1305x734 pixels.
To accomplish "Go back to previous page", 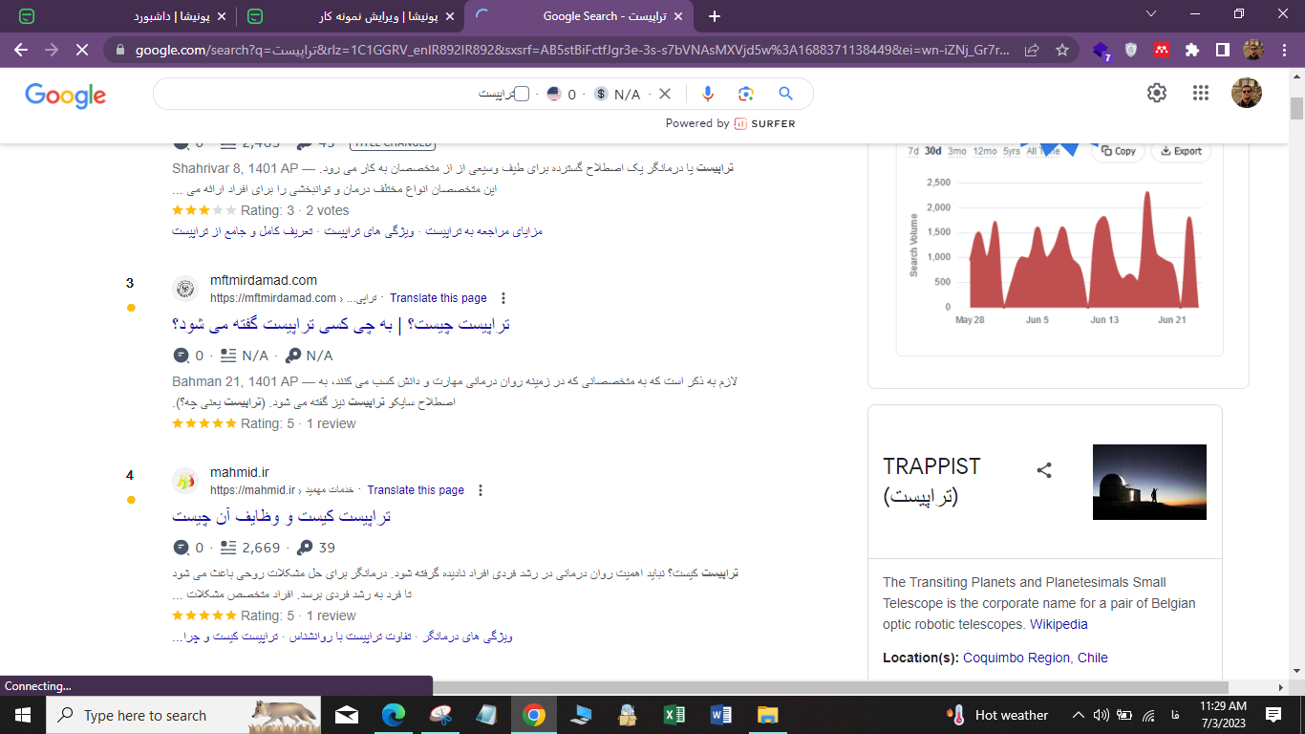I will [x=21, y=50].
